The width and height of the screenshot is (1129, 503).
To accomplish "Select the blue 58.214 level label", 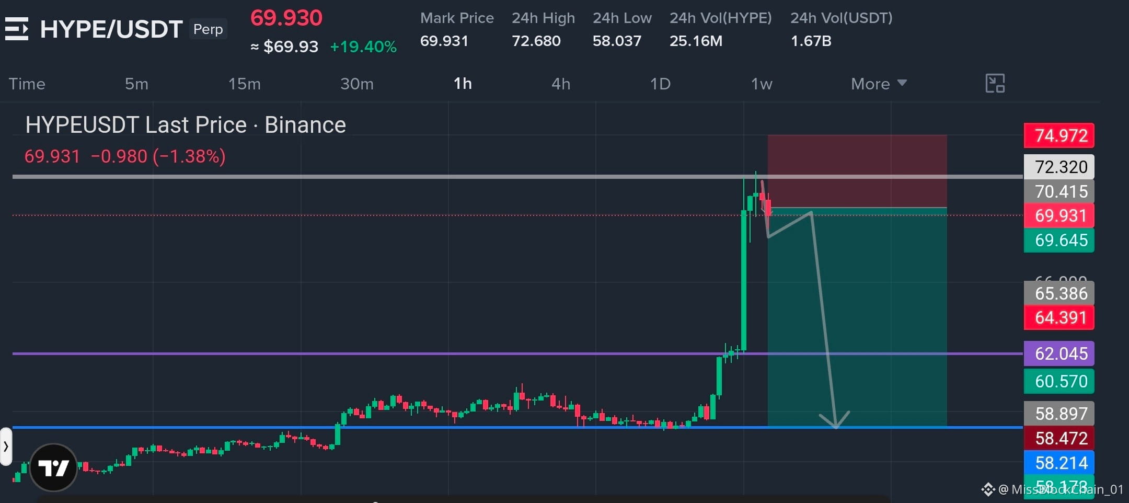I will point(1059,463).
